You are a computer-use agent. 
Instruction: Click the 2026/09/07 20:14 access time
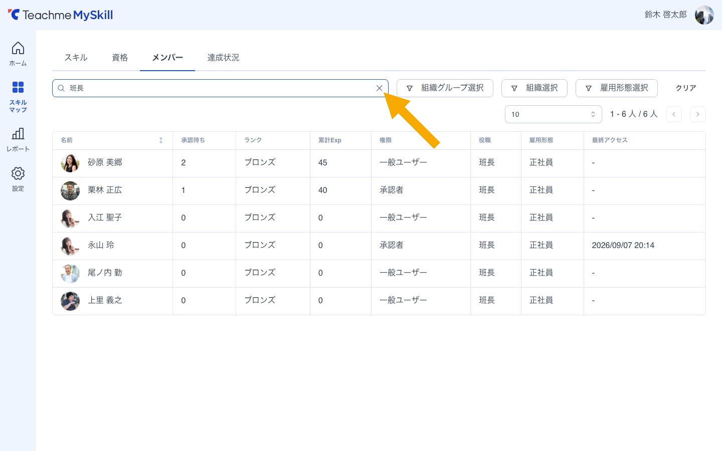pyautogui.click(x=623, y=246)
